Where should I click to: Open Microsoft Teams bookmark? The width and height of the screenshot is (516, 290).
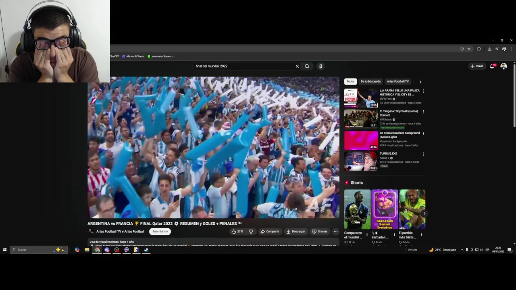(133, 56)
